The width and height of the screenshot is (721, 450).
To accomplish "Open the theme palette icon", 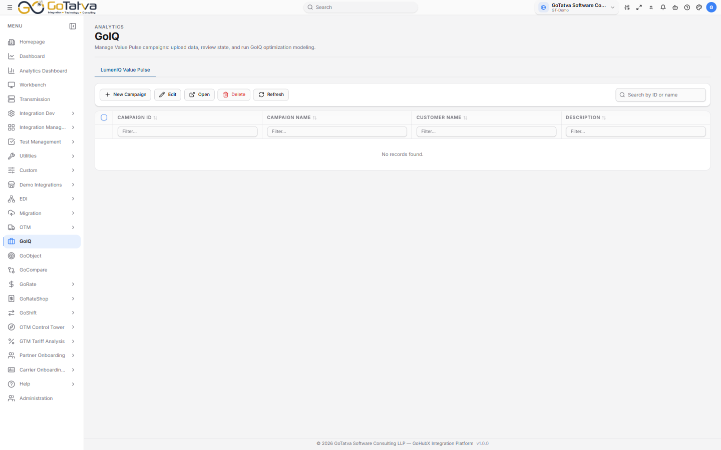I will coord(699,7).
